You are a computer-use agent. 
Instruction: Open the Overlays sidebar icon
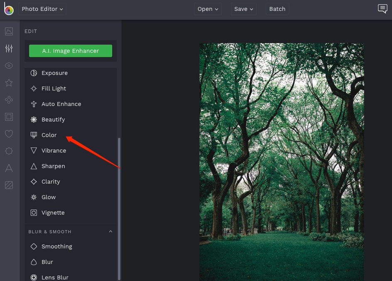pyautogui.click(x=9, y=151)
